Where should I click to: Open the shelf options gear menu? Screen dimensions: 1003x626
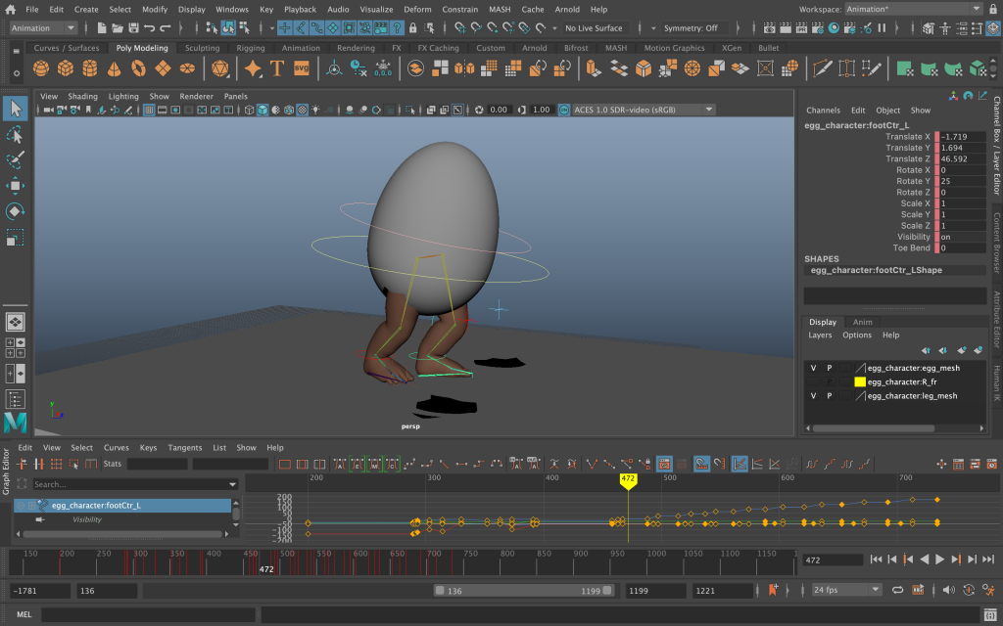coord(16,73)
